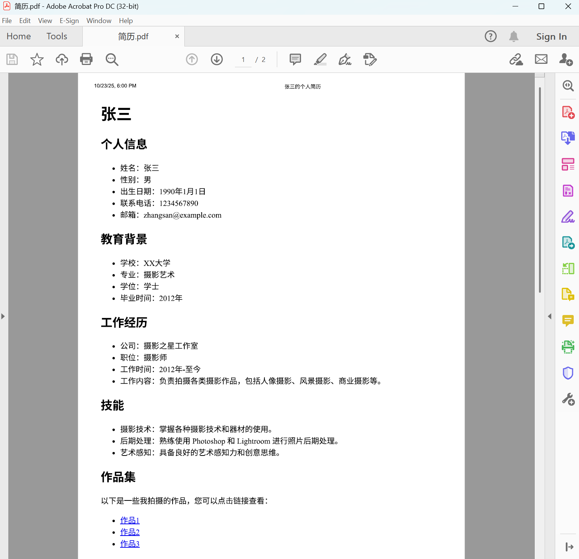The image size is (579, 559).
Task: Expand the left navigation pane
Action: click(x=3, y=316)
